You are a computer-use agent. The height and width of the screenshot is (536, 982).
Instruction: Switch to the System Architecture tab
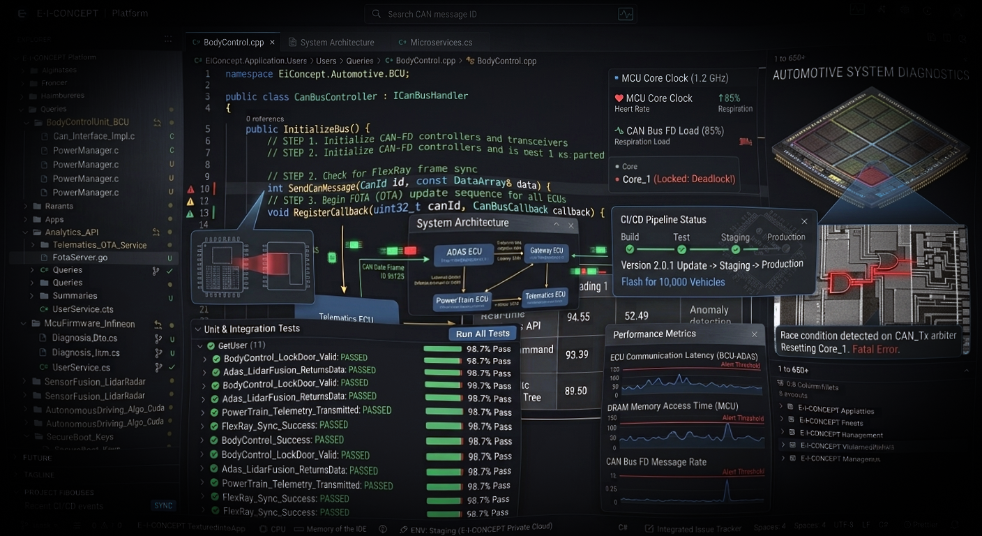coord(337,43)
